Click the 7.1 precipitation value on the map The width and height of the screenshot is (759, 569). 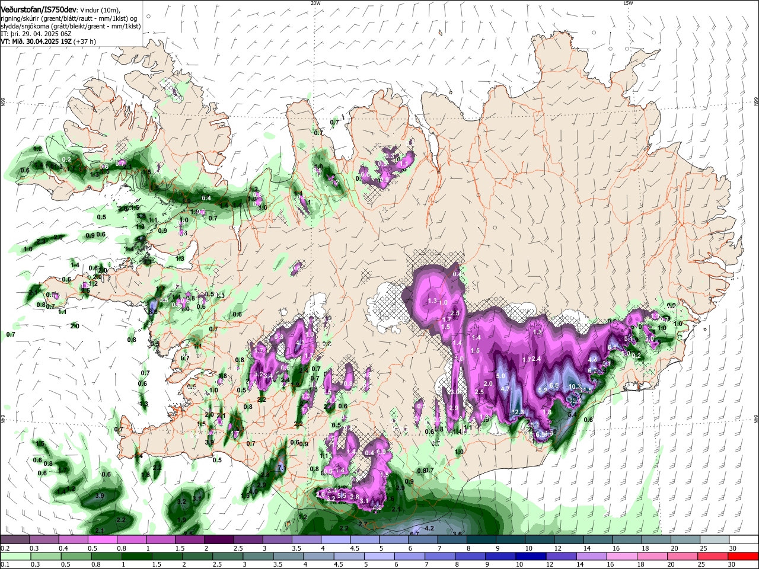(x=282, y=469)
